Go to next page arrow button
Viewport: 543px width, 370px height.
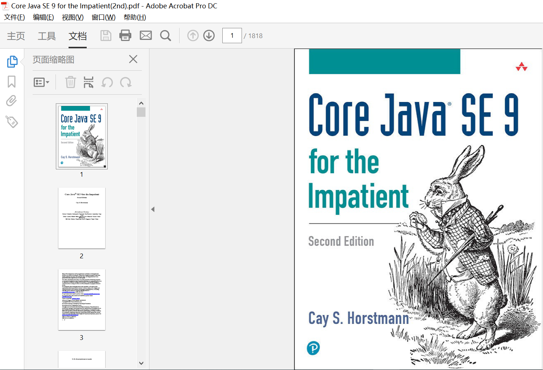tap(209, 36)
